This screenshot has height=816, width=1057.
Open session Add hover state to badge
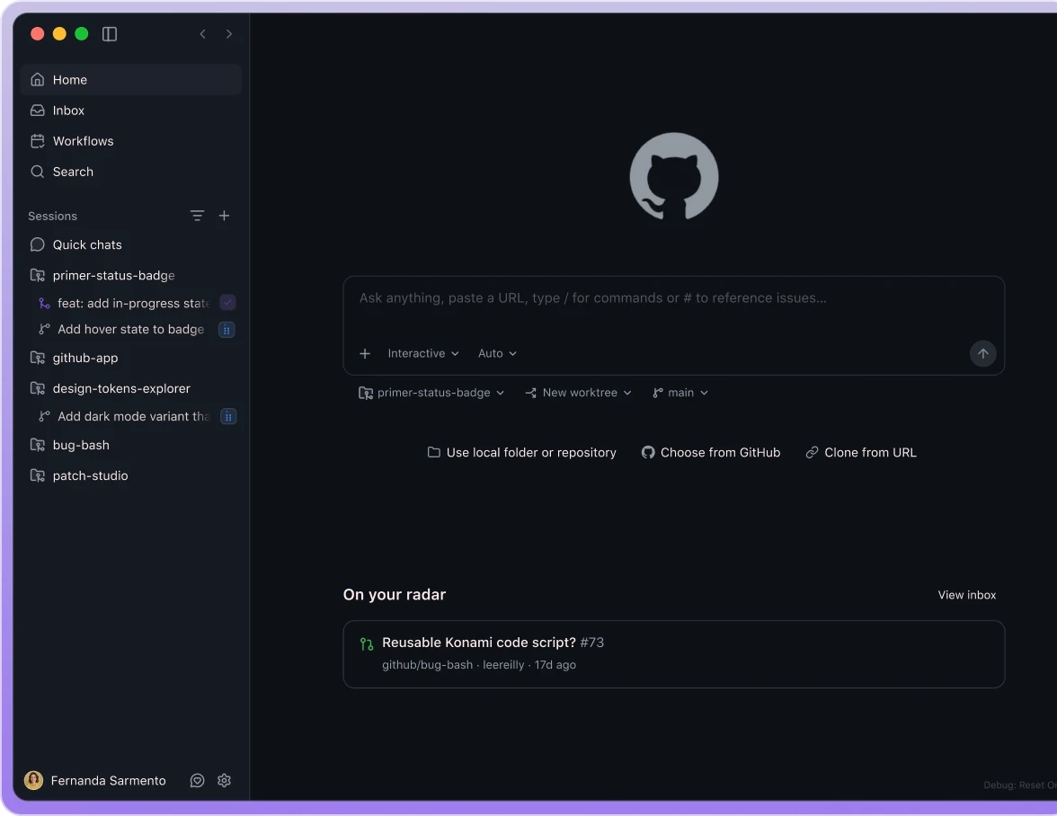pyautogui.click(x=122, y=330)
